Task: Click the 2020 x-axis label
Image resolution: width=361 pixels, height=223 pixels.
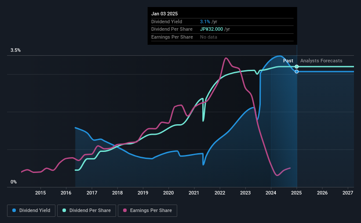Action: (x=168, y=193)
